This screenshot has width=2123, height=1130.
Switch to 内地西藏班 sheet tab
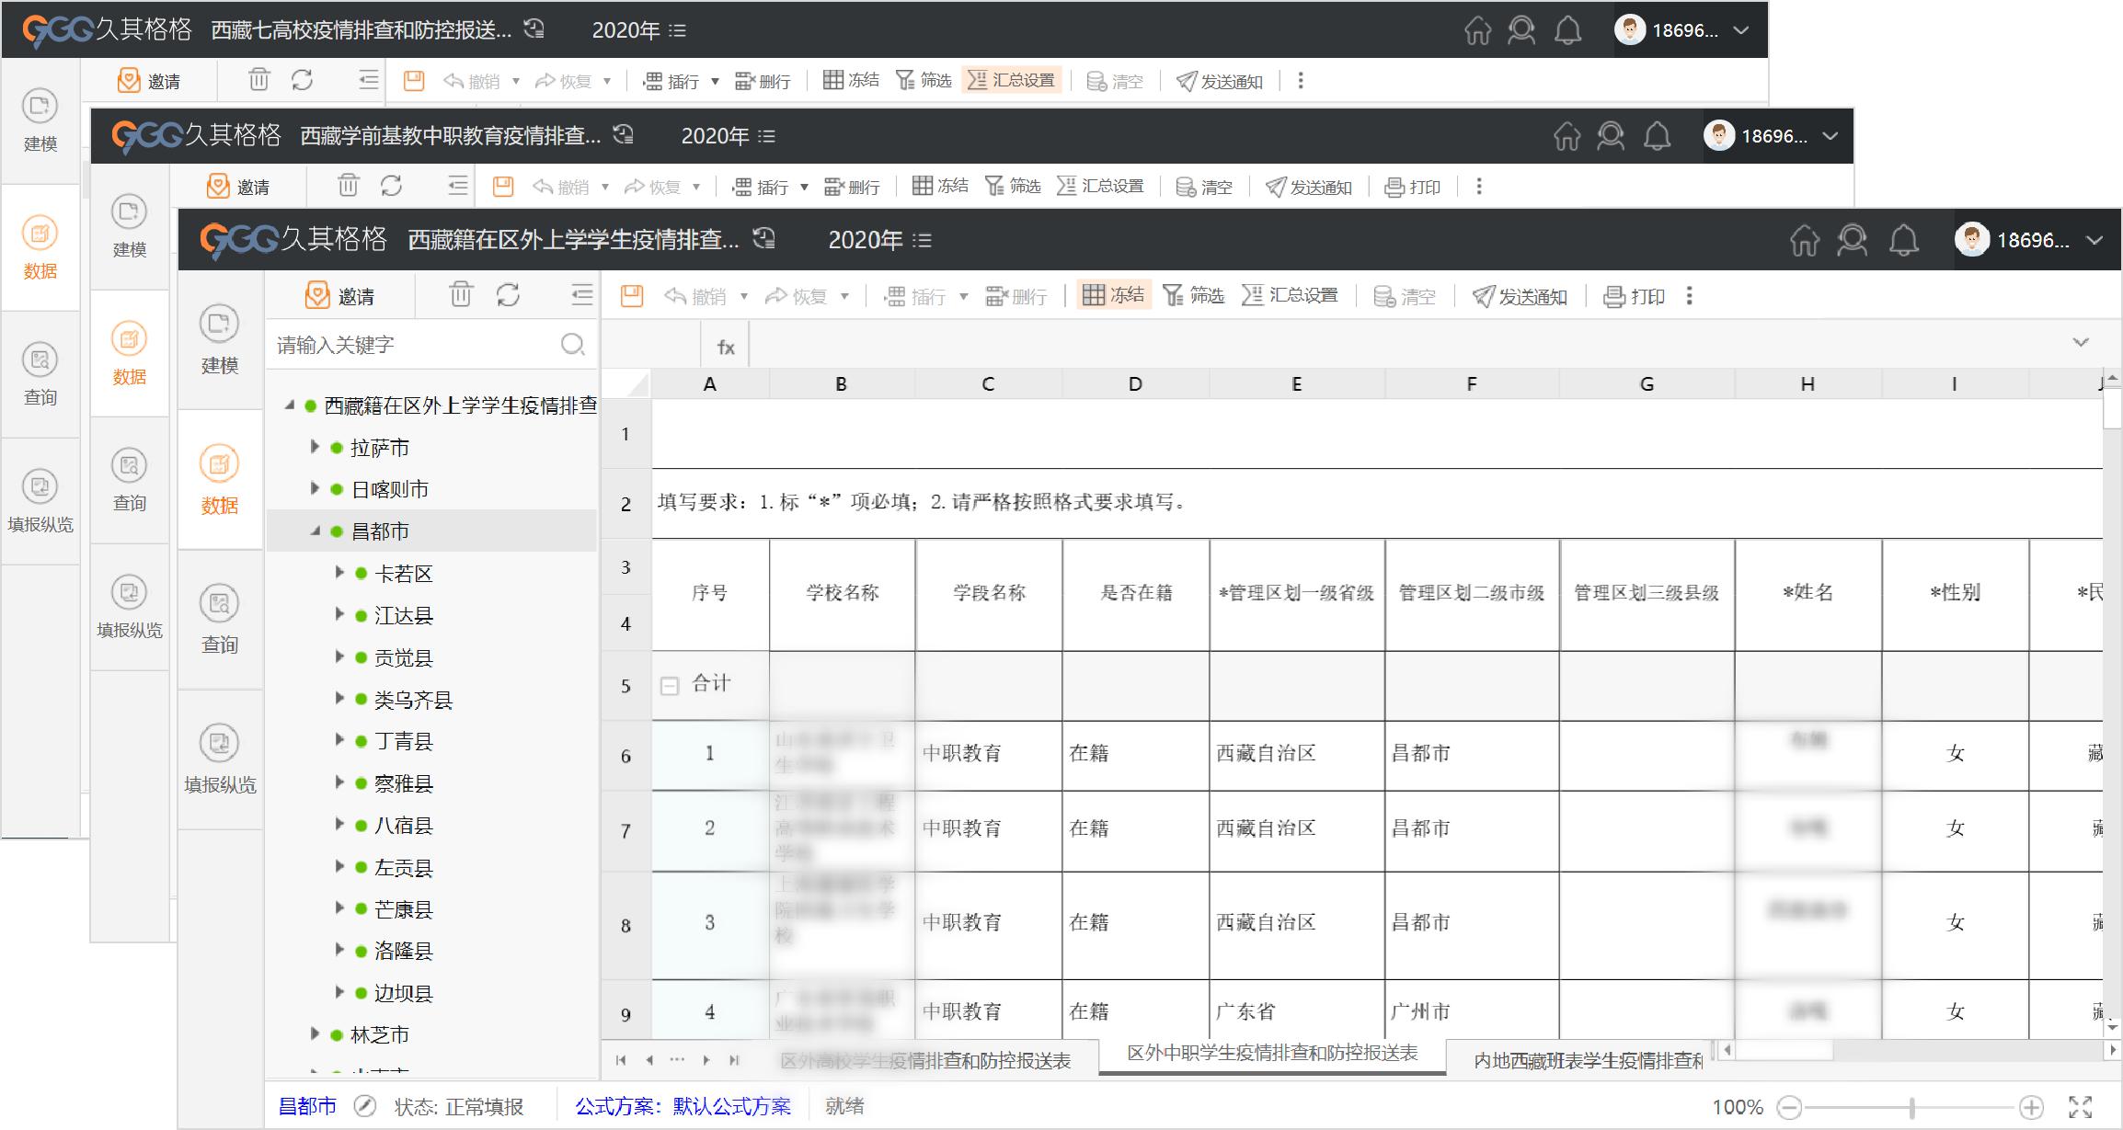[x=1587, y=1060]
